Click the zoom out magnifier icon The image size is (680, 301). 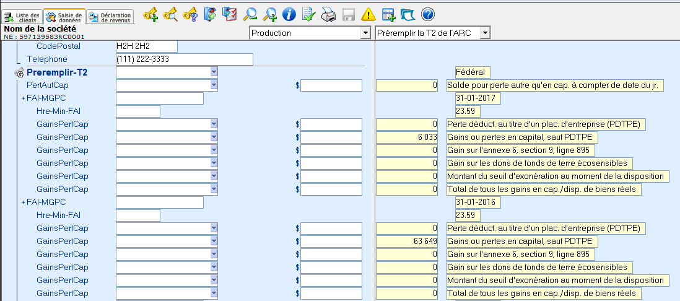[x=250, y=14]
